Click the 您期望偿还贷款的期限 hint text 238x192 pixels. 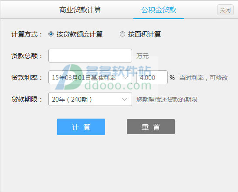click(167, 99)
